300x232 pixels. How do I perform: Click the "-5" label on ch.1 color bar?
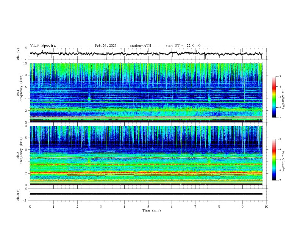pyautogui.click(x=280, y=97)
